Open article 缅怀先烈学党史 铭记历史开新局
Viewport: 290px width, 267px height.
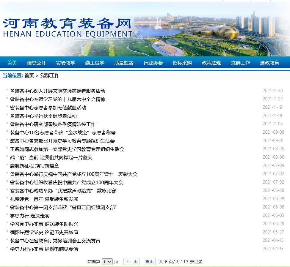coord(44,232)
